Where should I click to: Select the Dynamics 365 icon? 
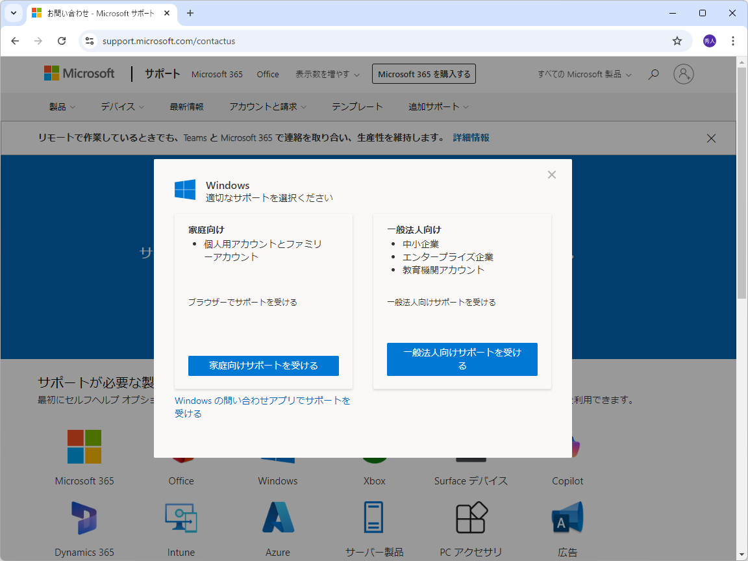point(84,517)
